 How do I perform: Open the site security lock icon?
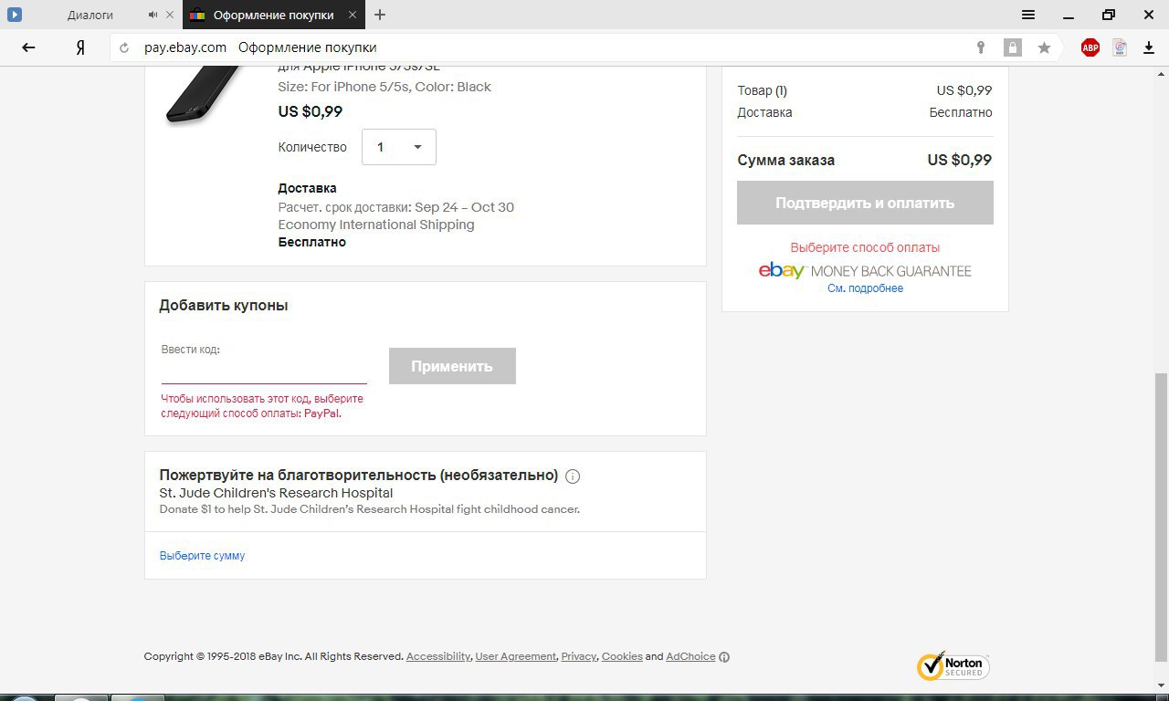(1012, 47)
